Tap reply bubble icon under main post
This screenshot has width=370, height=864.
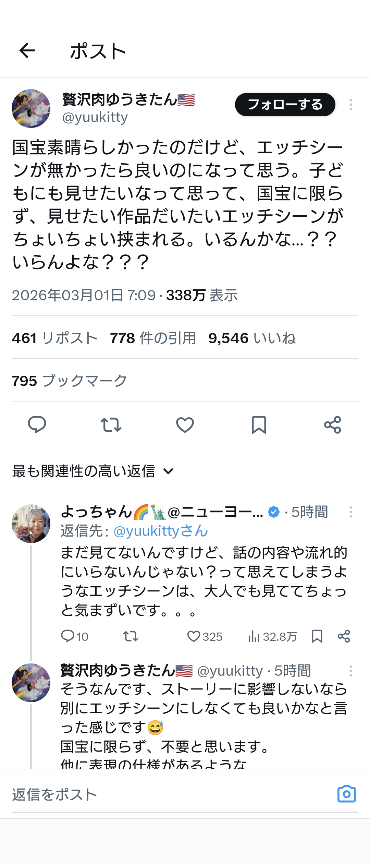click(37, 425)
